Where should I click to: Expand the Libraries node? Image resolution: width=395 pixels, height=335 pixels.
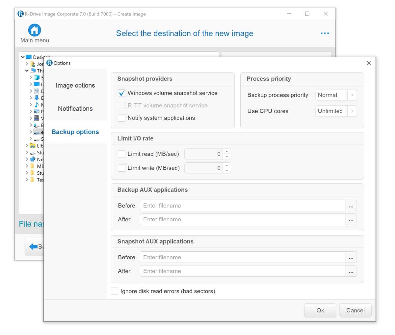(27, 146)
